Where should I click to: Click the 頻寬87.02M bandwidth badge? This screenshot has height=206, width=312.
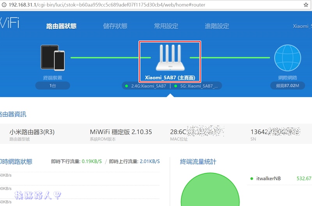coord(287,86)
